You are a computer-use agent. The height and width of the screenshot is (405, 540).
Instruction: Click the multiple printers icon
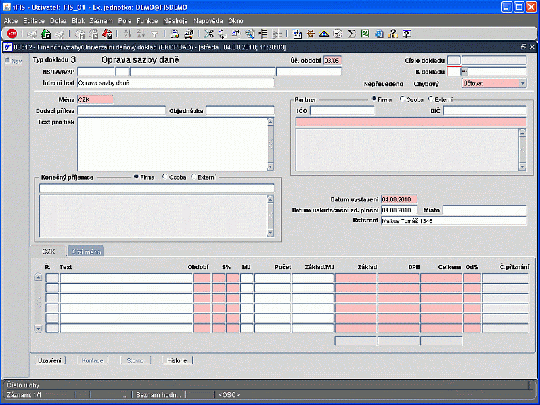[188, 34]
